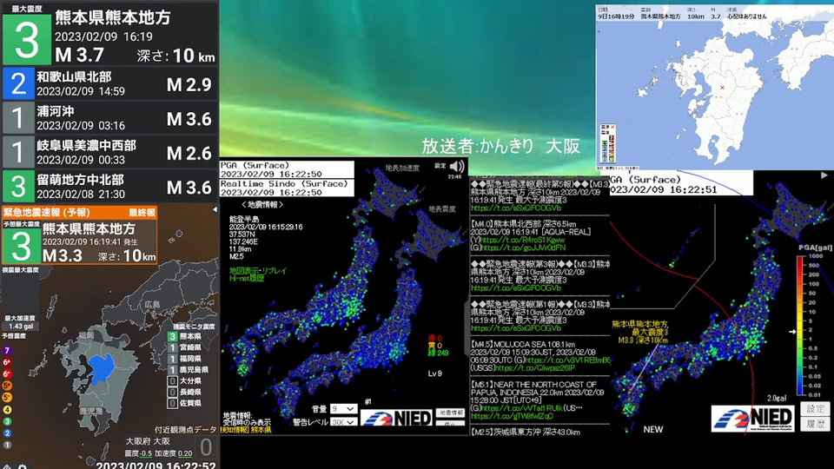The width and height of the screenshot is (834, 469).
Task: Open the 音量 volume dropdown
Action: pos(343,409)
